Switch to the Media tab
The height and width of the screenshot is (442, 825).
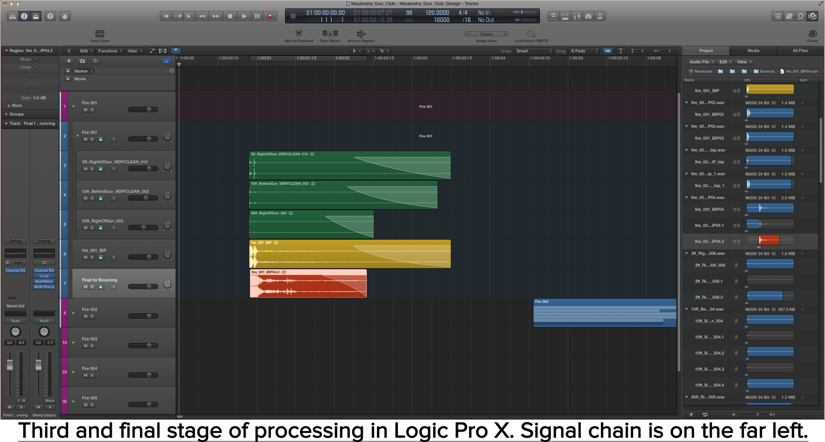[753, 50]
